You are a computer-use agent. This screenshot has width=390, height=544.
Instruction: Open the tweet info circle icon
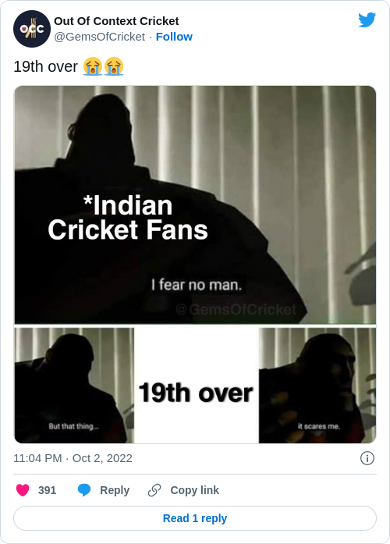[367, 458]
